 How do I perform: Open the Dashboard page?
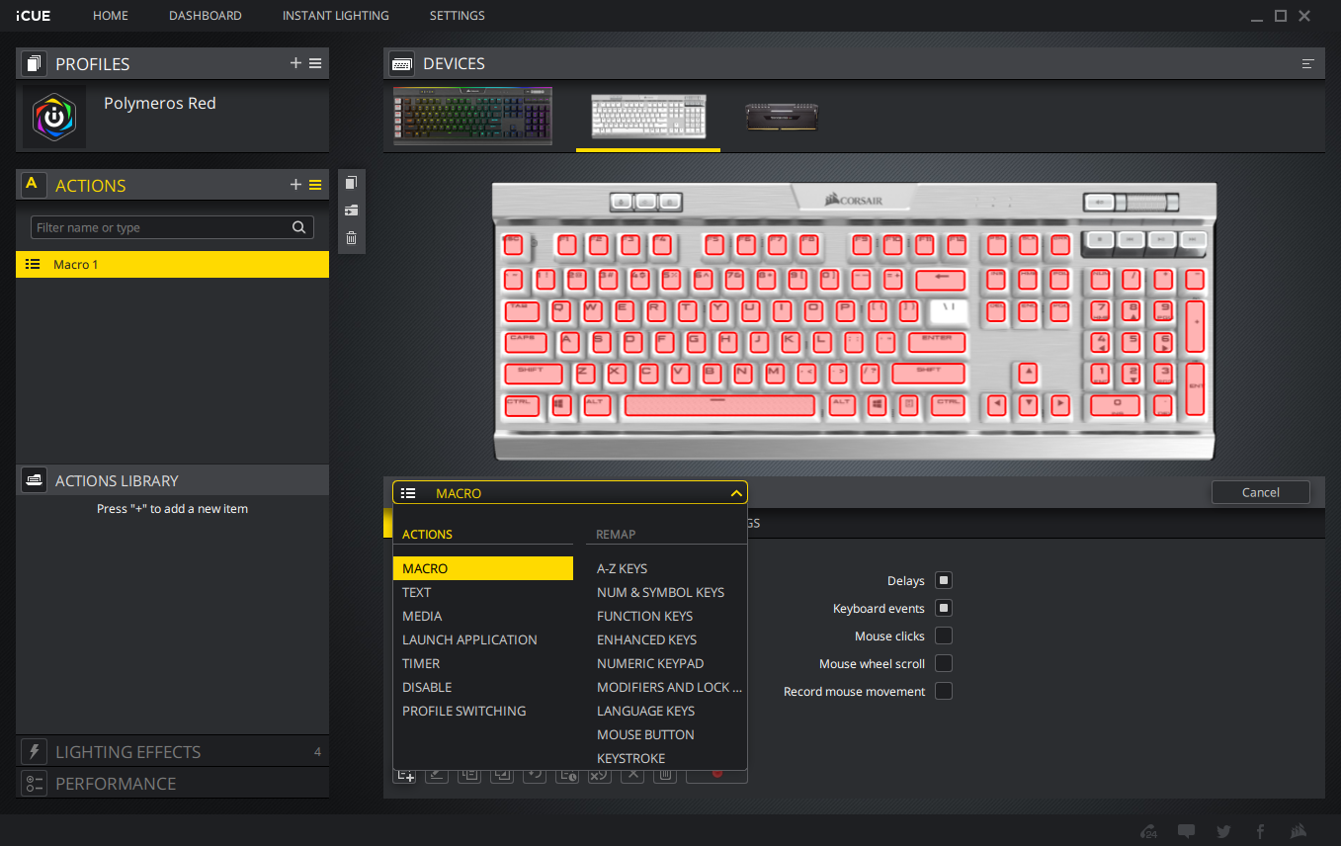[x=205, y=16]
